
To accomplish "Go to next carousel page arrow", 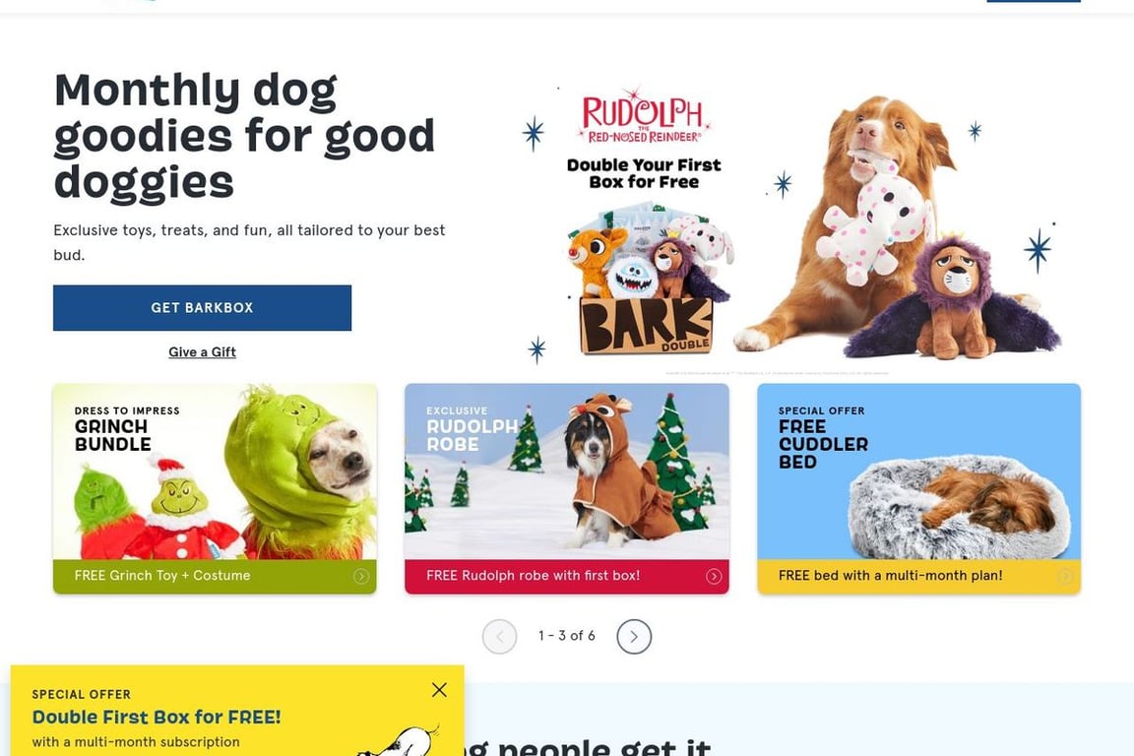I will 634,637.
